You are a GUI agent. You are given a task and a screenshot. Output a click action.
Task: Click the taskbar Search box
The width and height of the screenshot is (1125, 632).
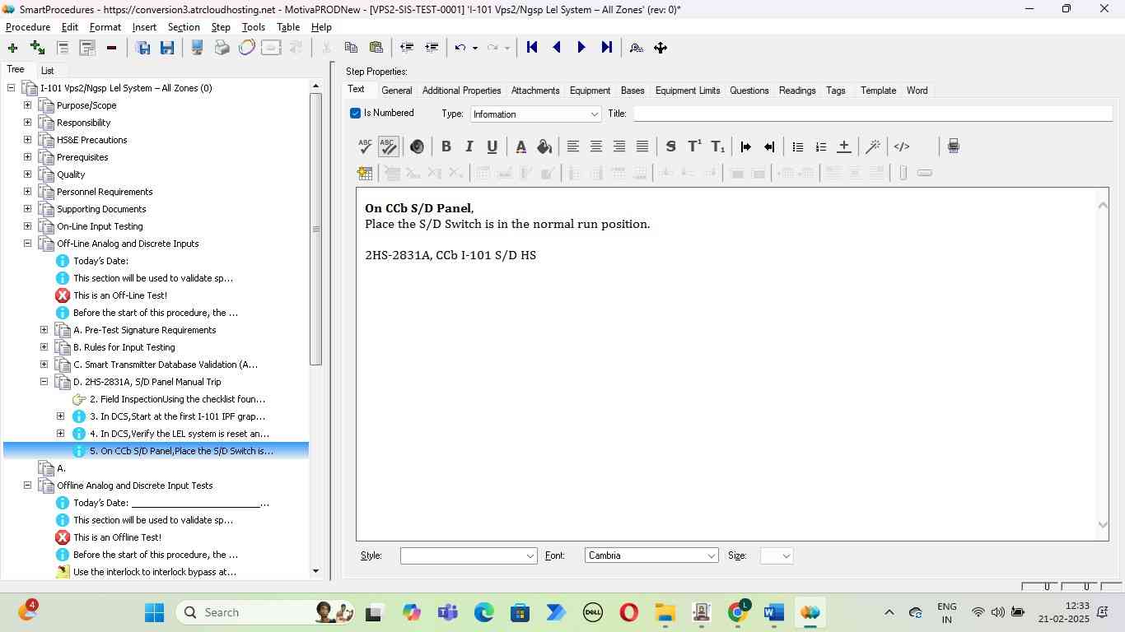(x=265, y=612)
